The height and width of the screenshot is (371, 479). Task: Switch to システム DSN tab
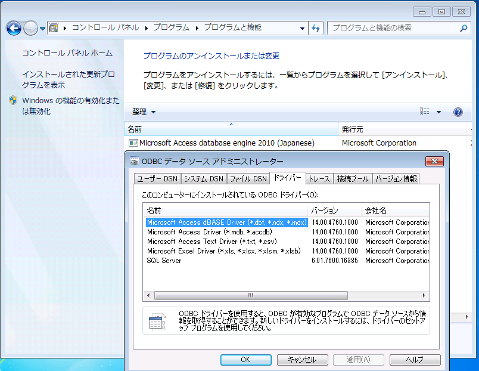[x=204, y=179]
